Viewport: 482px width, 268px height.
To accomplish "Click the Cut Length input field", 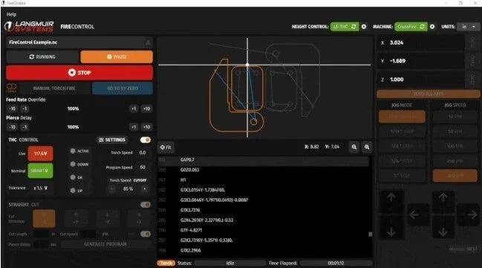I will (41, 234).
